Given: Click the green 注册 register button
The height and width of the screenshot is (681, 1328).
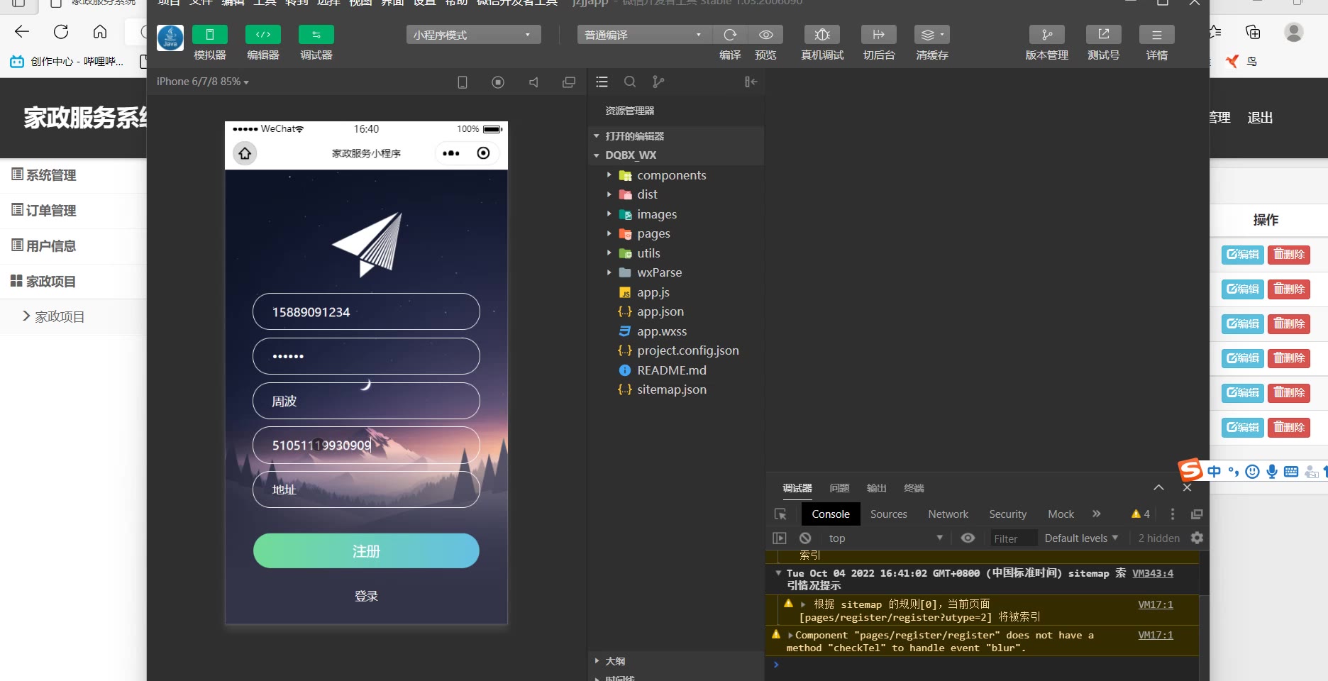Looking at the screenshot, I should click(x=366, y=551).
